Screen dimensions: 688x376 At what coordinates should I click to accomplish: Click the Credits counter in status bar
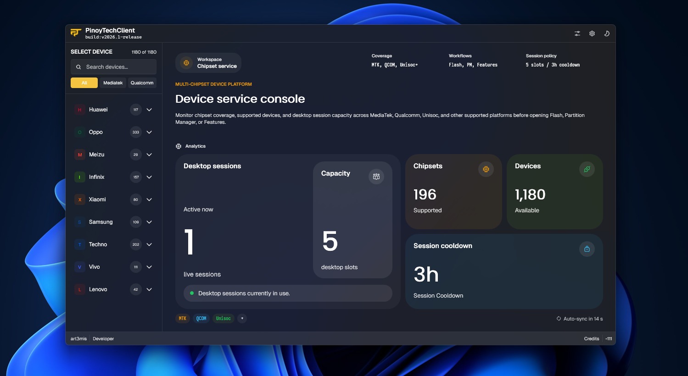pos(592,339)
